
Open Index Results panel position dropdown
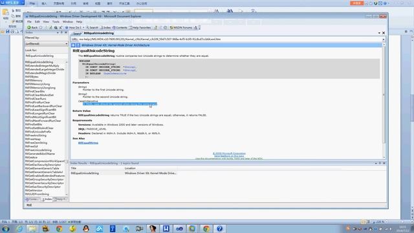[x=376, y=163]
